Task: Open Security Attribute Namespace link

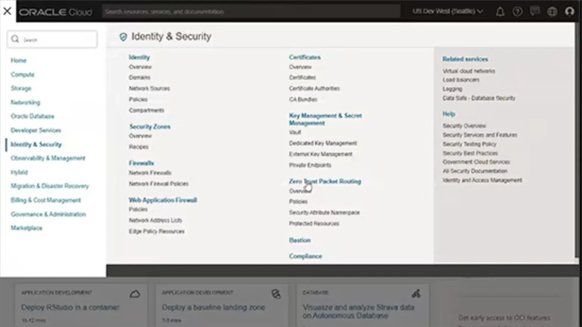Action: [x=325, y=212]
